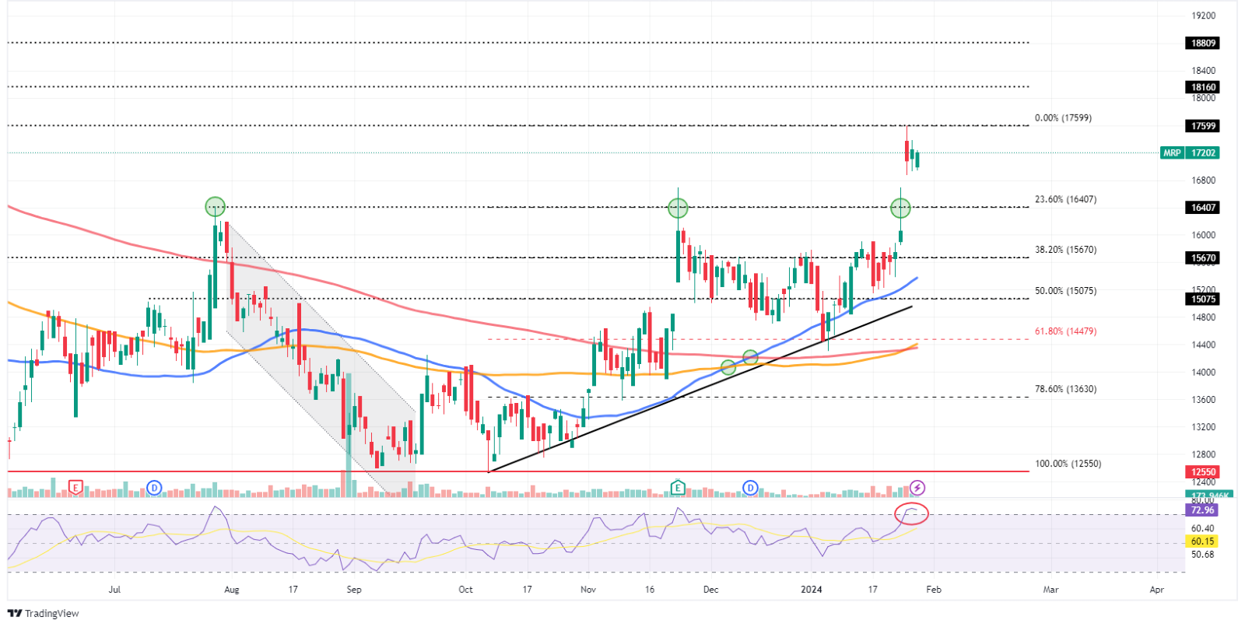Screen dimensions: 1245x627
Task: Select the green circle at the late-November high
Action: tap(678, 208)
